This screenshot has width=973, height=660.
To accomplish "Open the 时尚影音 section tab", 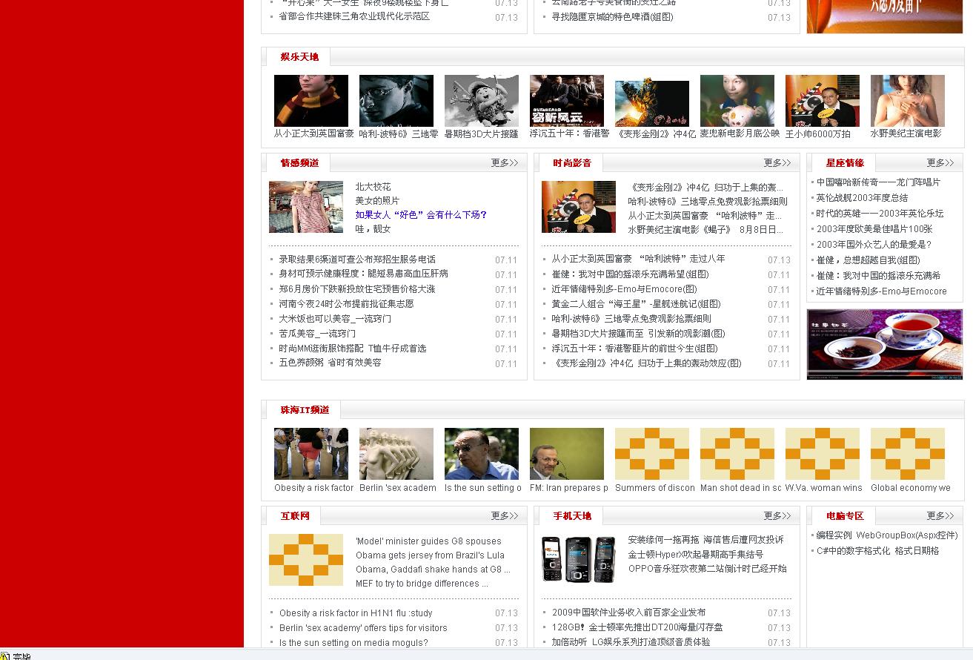I will click(x=572, y=163).
